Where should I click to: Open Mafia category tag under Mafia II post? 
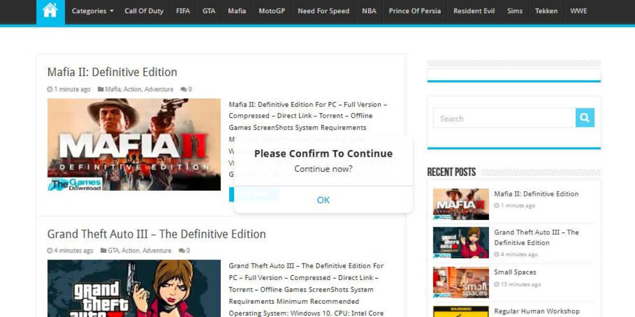click(113, 89)
